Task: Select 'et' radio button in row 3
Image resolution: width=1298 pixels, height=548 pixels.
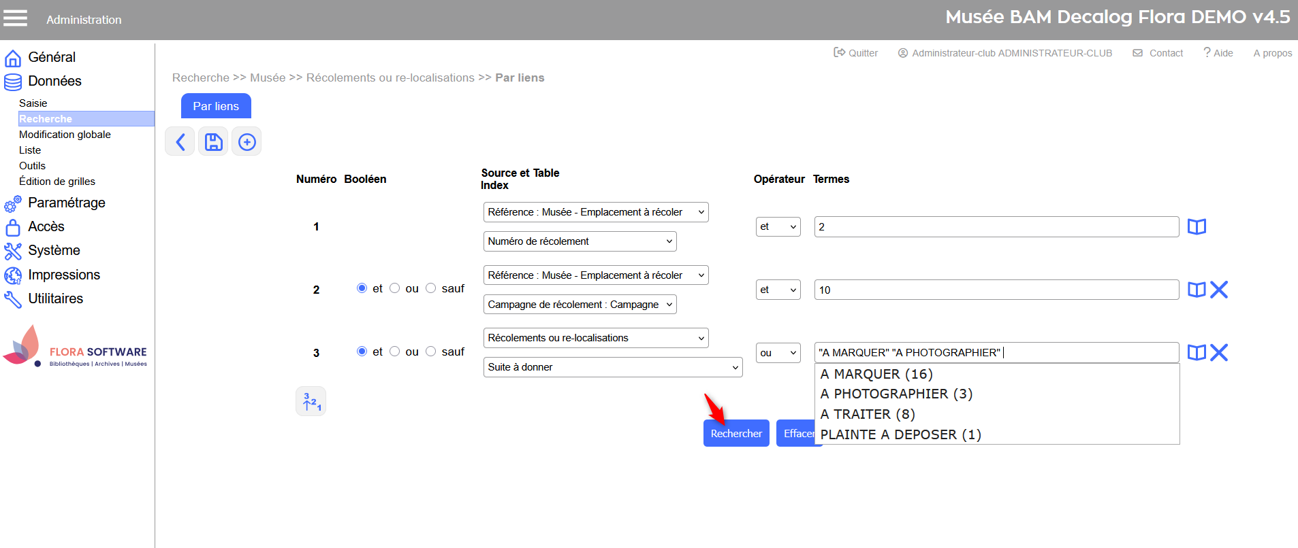Action: (362, 352)
